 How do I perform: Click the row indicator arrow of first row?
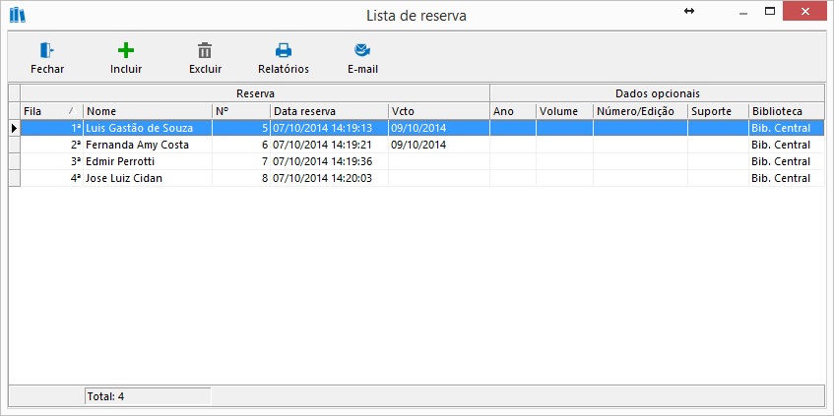15,128
